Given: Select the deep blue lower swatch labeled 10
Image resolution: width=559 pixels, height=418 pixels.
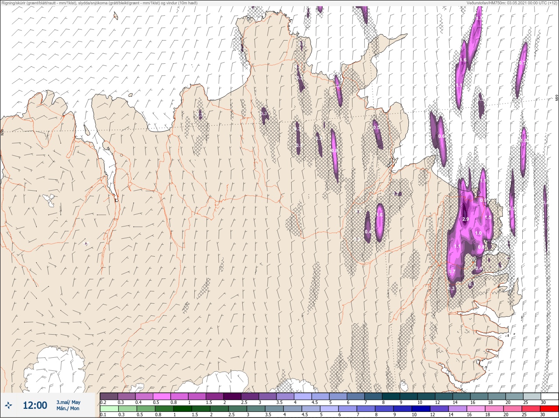Looking at the screenshot, I should point(421,409).
